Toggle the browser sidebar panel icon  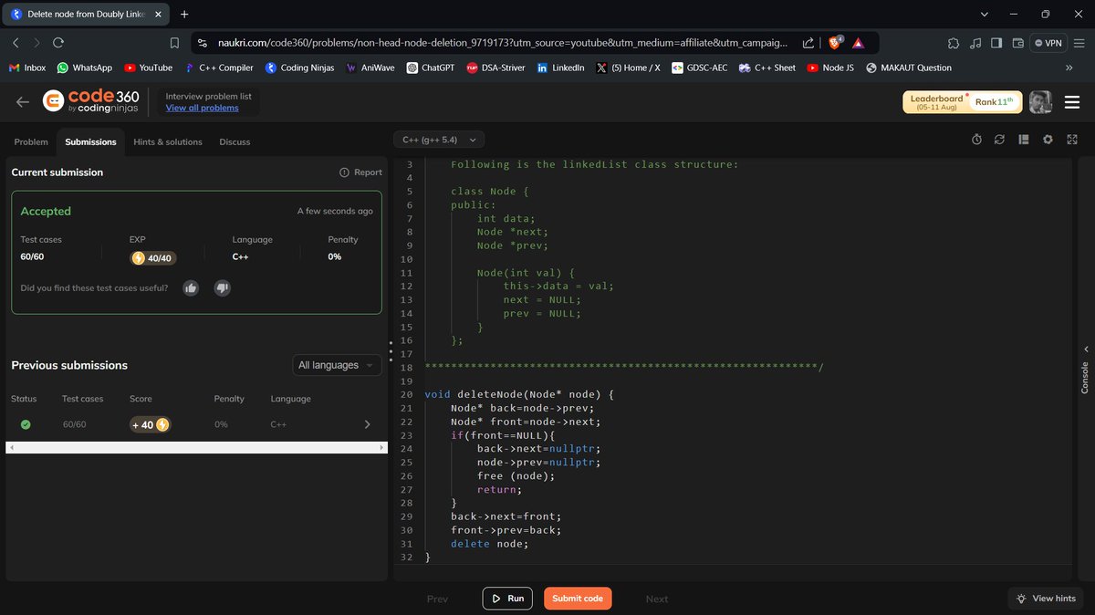pos(996,43)
